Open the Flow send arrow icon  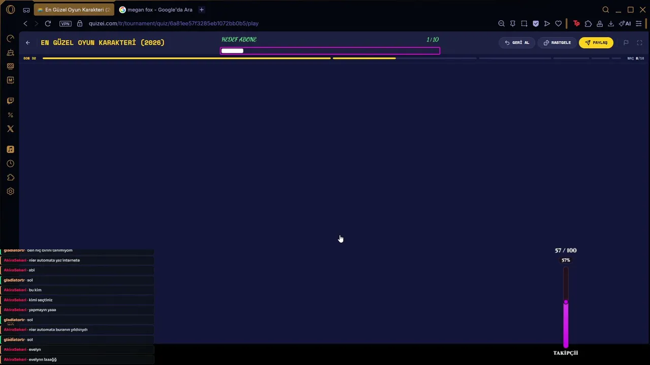coord(547,23)
